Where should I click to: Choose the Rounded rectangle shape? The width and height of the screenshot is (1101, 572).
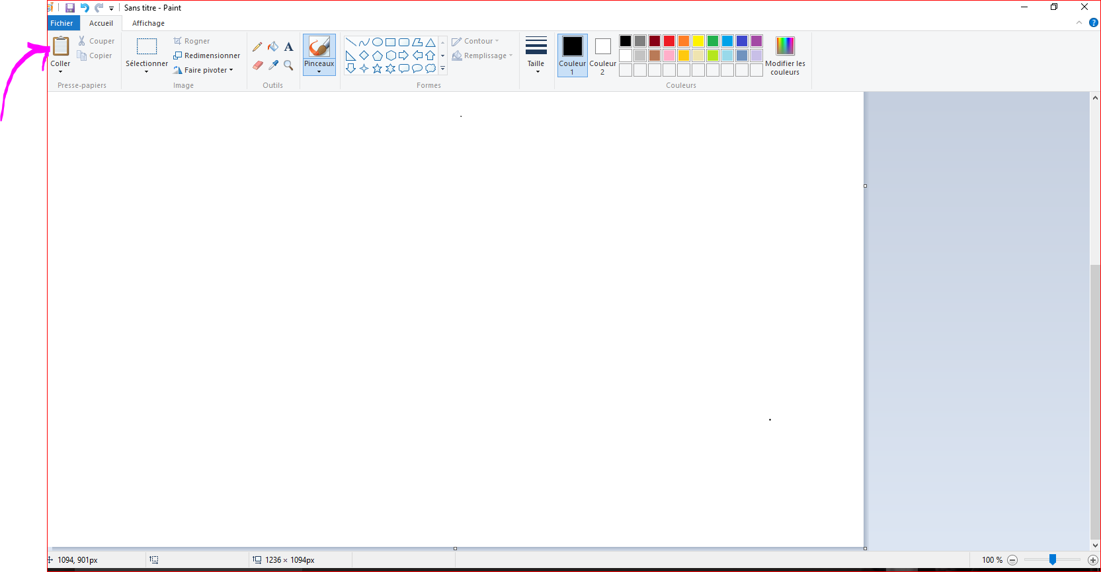click(x=404, y=42)
